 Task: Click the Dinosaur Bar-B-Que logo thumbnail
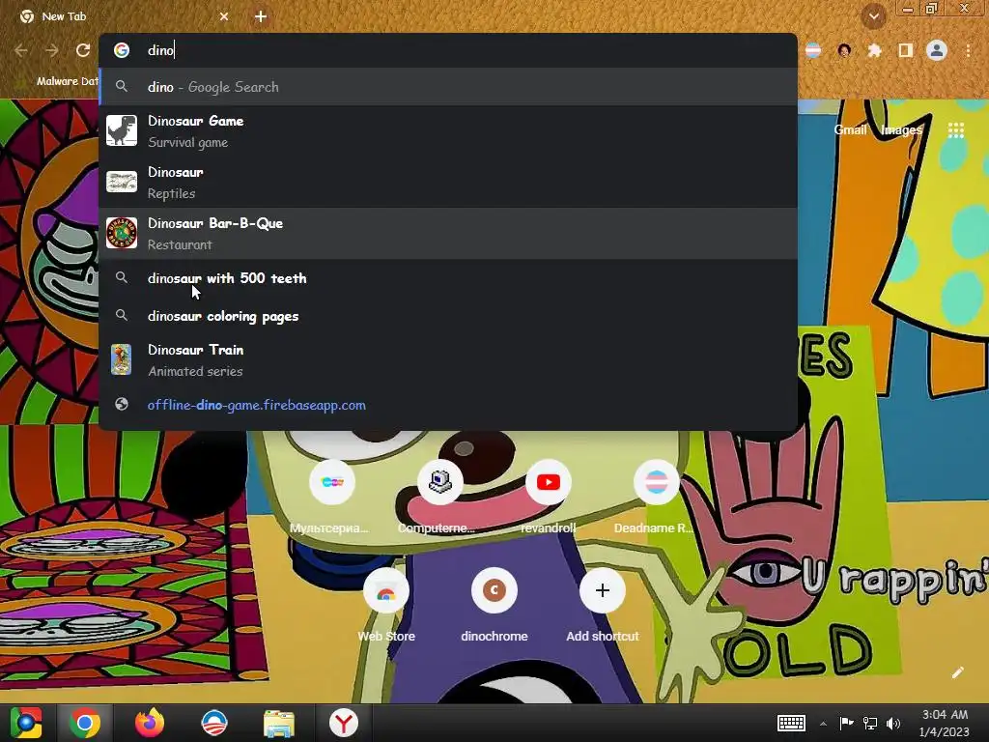pyautogui.click(x=122, y=233)
